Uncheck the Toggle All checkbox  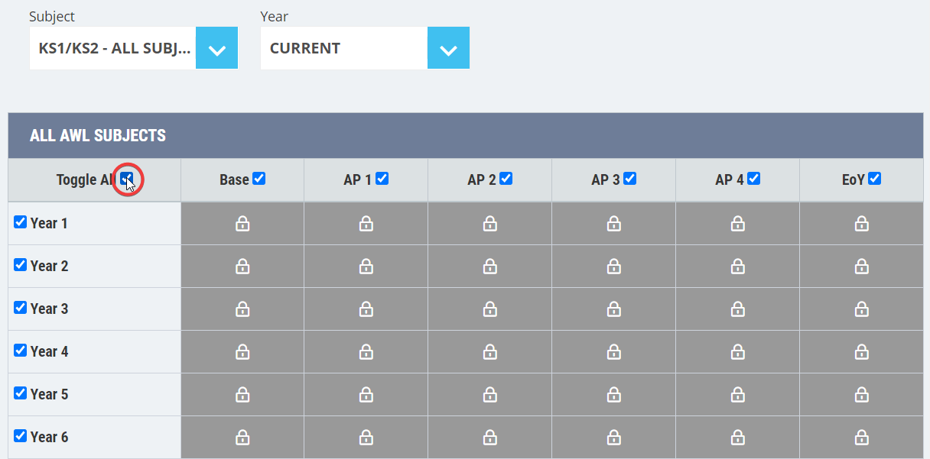[128, 179]
